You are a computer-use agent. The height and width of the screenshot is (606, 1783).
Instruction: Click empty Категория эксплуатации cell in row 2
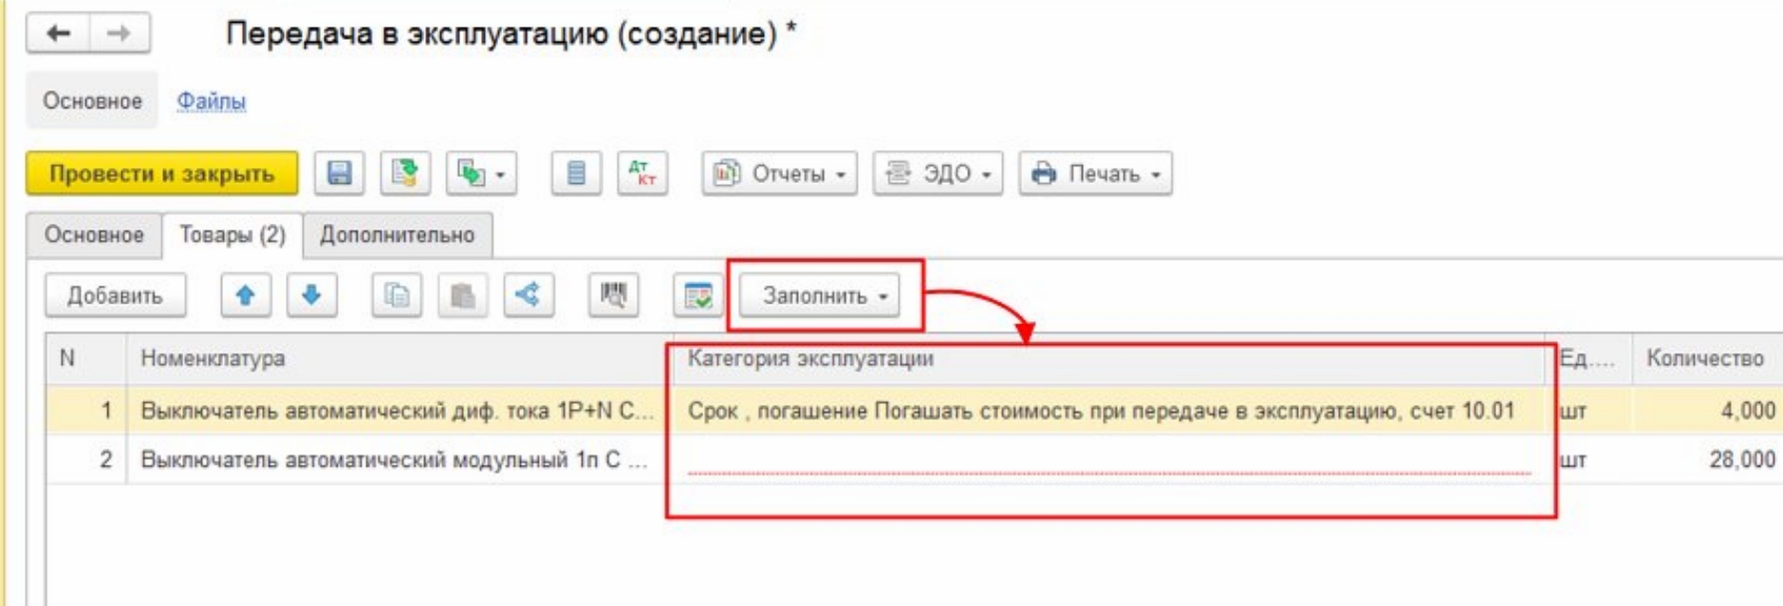click(x=1108, y=460)
